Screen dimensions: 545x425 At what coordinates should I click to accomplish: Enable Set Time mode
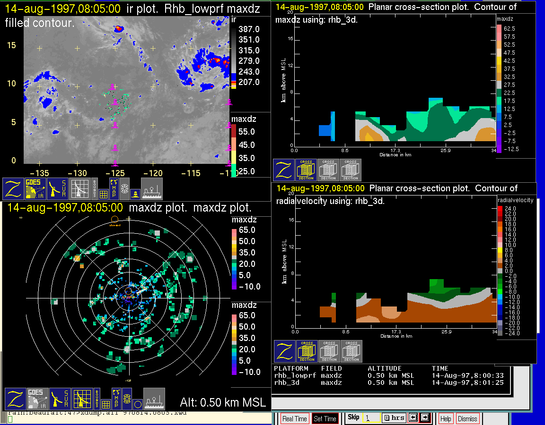(325, 418)
